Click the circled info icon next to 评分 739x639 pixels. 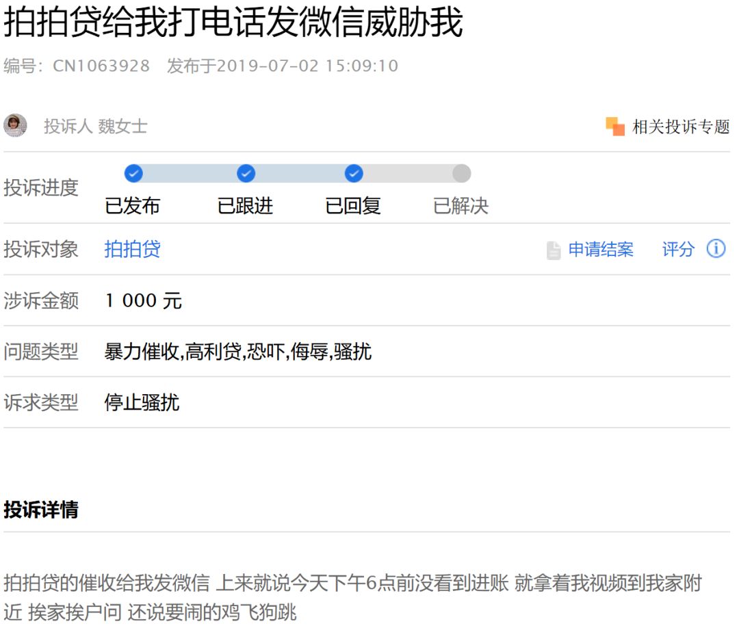click(716, 250)
